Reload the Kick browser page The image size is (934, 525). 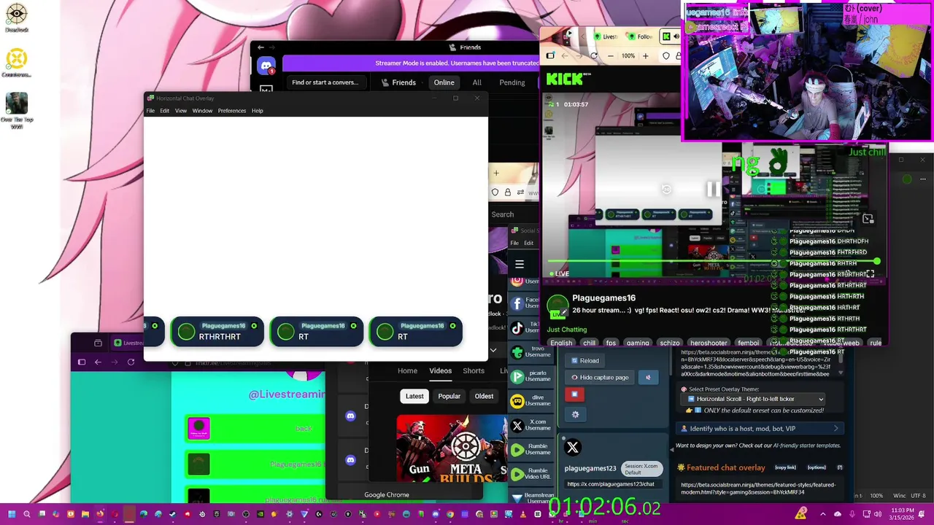click(593, 55)
